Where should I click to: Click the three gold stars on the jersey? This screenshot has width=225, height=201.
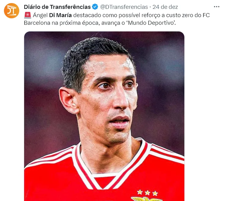148,193
